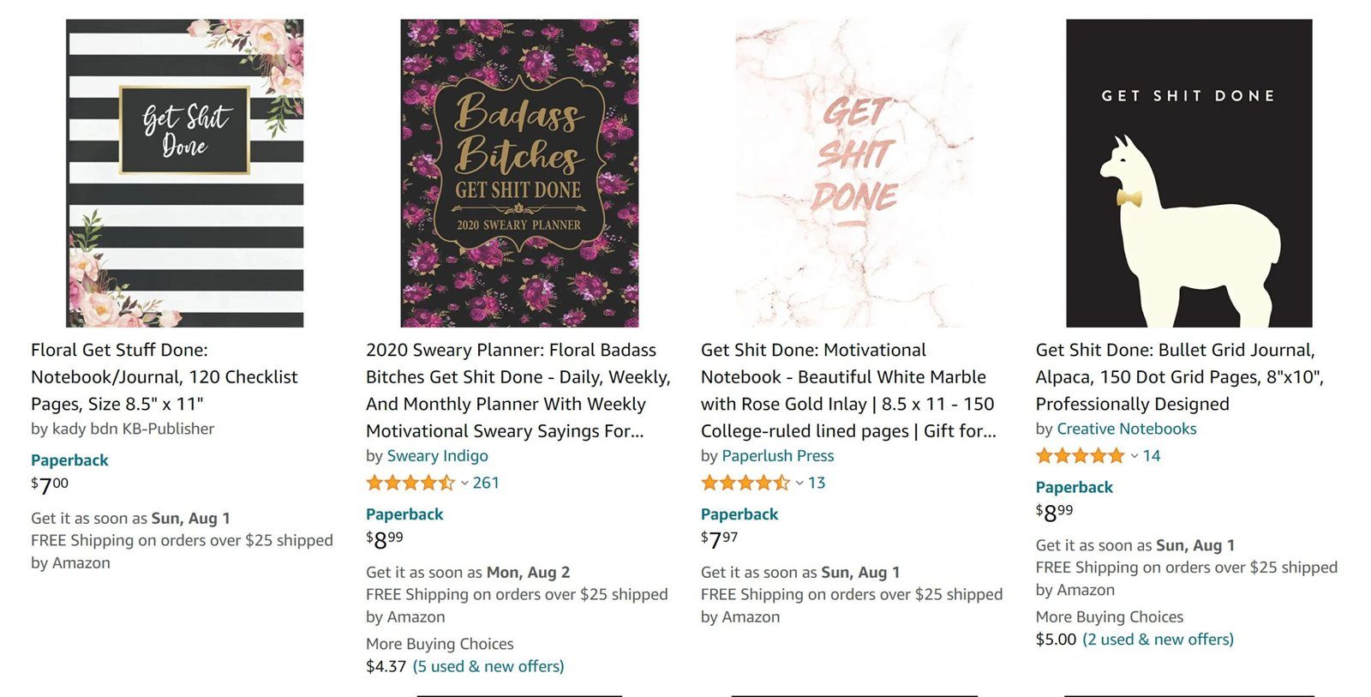Image resolution: width=1371 pixels, height=697 pixels.
Task: Select Paperback format for the $7.00 notebook
Action: pos(69,460)
